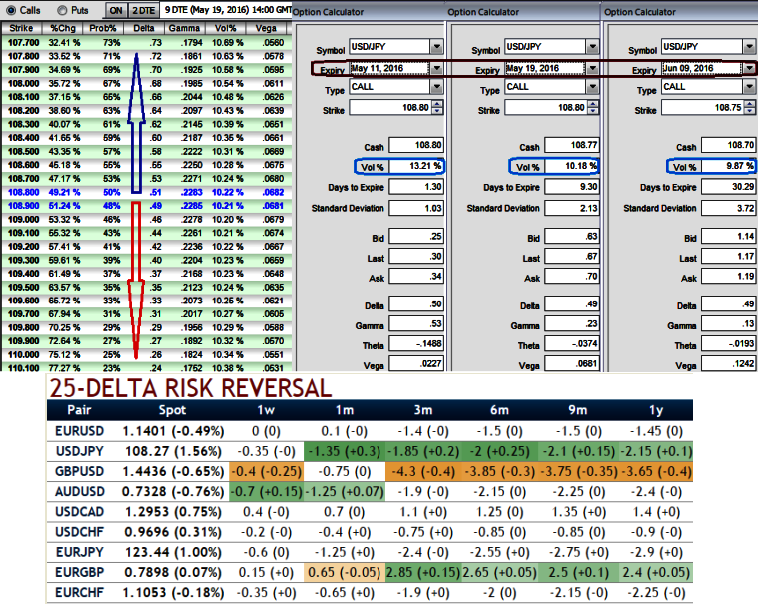This screenshot has width=758, height=604.
Task: Open Expiry dropdown showing Jun 09, 2016
Action: [x=749, y=68]
